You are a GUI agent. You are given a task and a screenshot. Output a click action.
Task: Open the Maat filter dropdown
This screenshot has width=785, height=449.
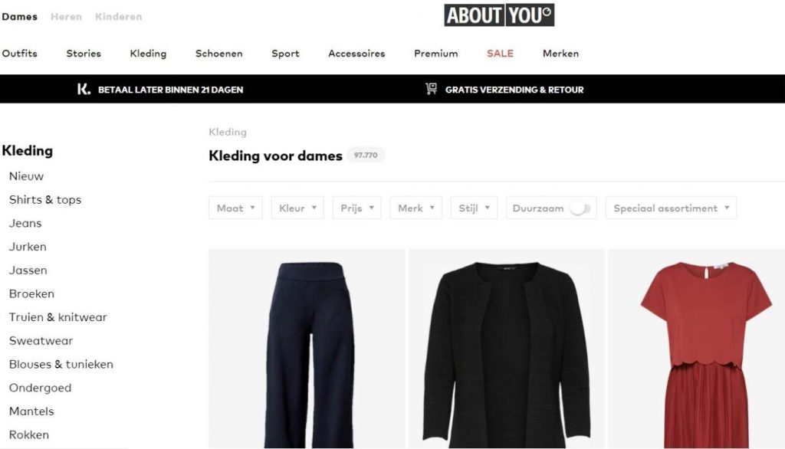(235, 208)
